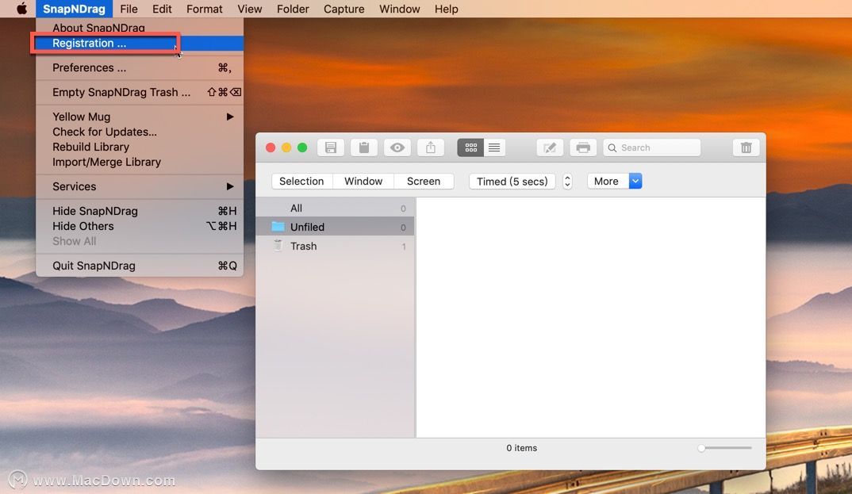Click the green zoom window button
Image resolution: width=852 pixels, height=494 pixels.
pos(302,147)
